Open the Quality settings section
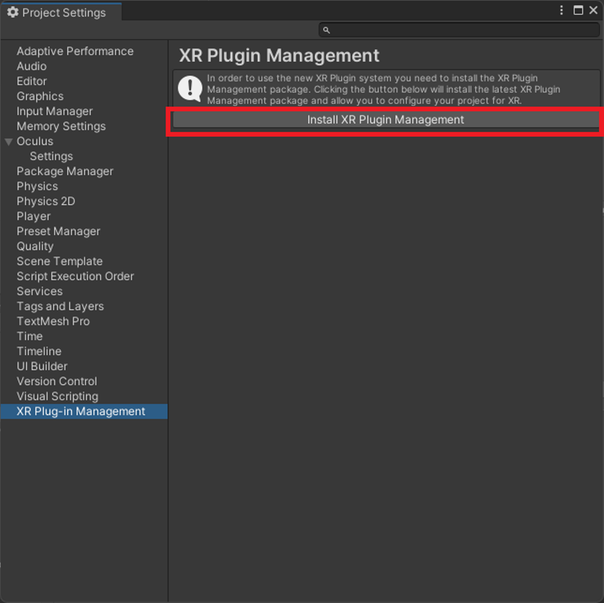Image resolution: width=604 pixels, height=603 pixels. pos(35,246)
